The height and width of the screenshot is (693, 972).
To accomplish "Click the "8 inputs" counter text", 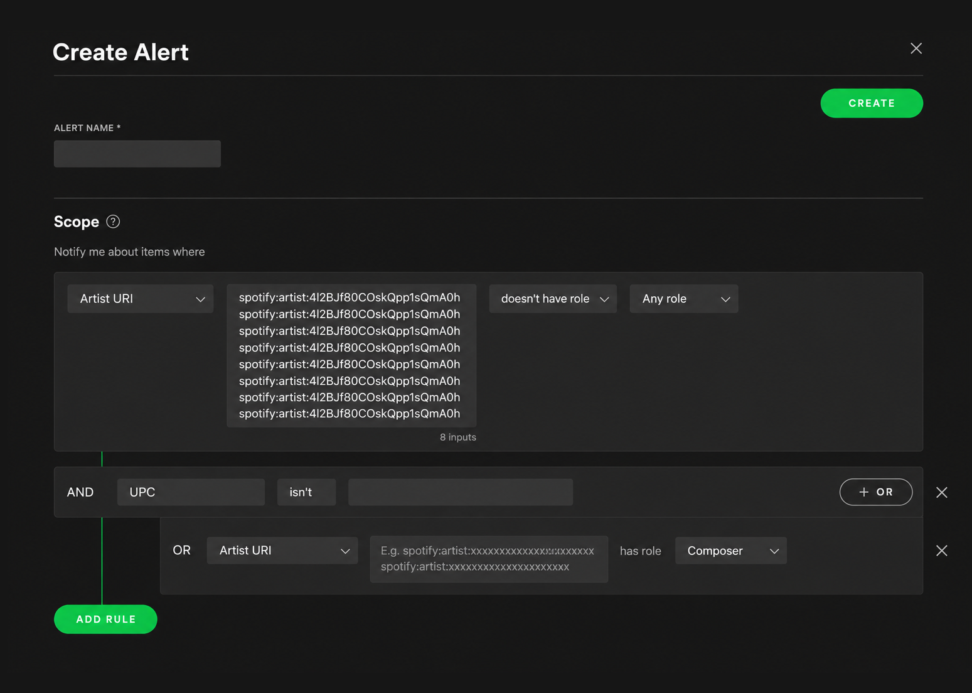I will [x=458, y=437].
